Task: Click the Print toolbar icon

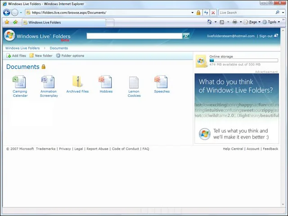Action: (235, 22)
